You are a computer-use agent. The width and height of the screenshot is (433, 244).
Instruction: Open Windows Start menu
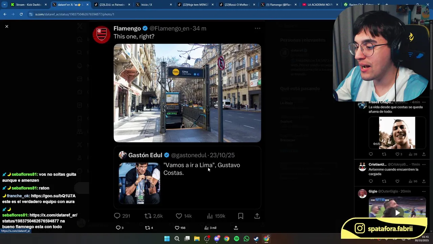[x=167, y=239]
